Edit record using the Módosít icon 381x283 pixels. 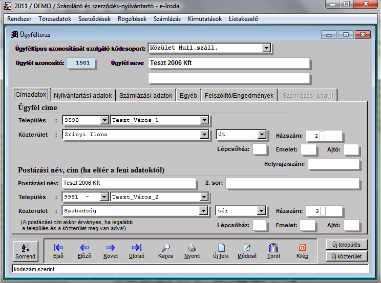pyautogui.click(x=247, y=248)
